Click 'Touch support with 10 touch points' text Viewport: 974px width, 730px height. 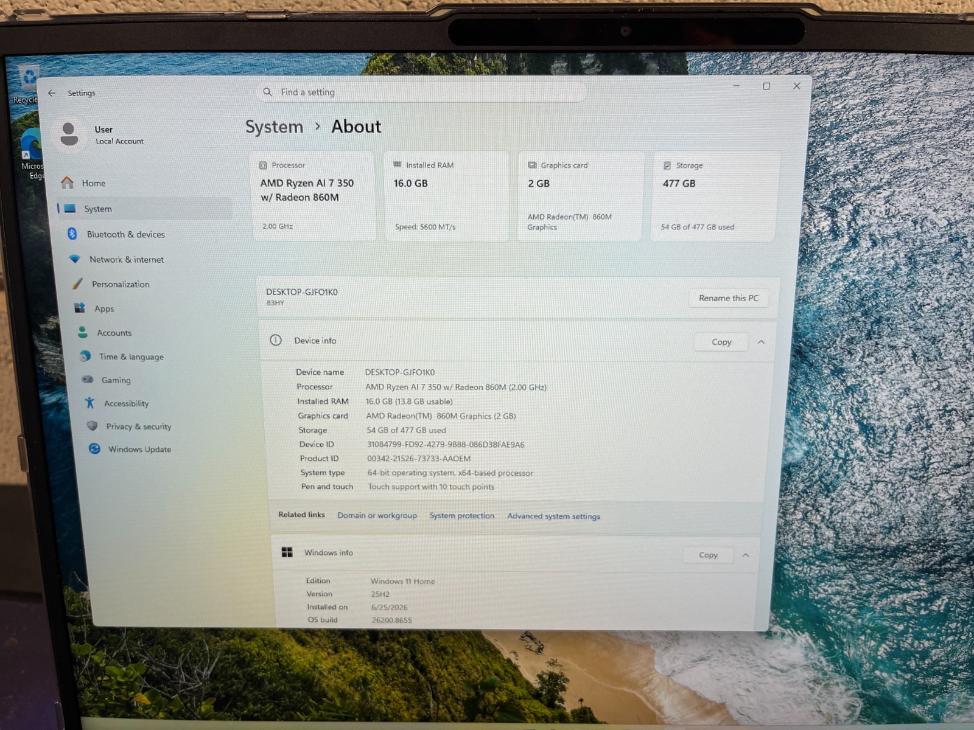tap(431, 487)
